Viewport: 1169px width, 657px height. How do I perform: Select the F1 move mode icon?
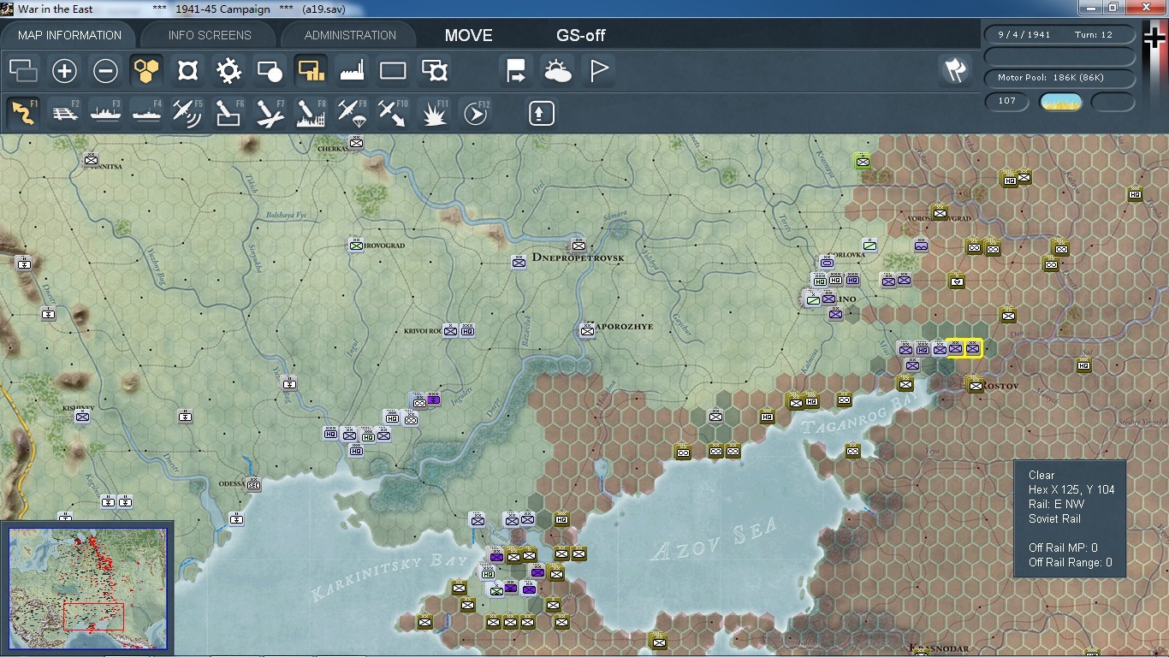pos(23,113)
